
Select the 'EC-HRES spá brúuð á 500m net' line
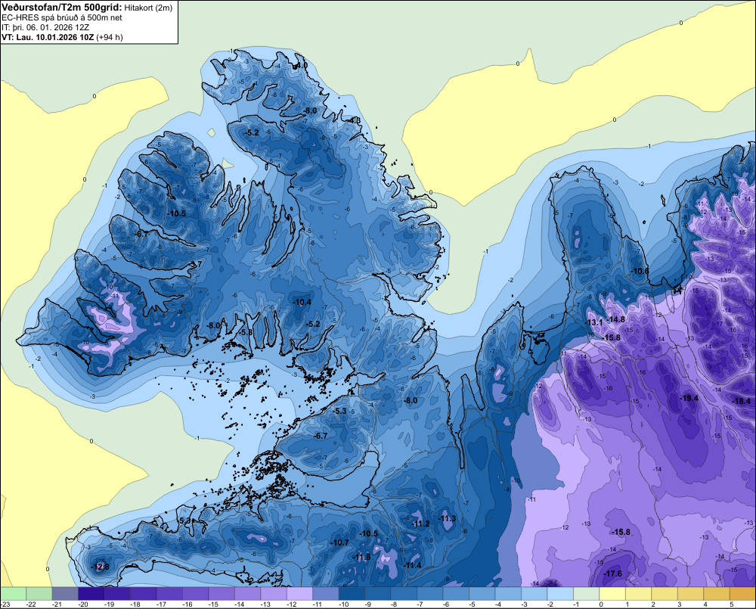tap(62, 18)
